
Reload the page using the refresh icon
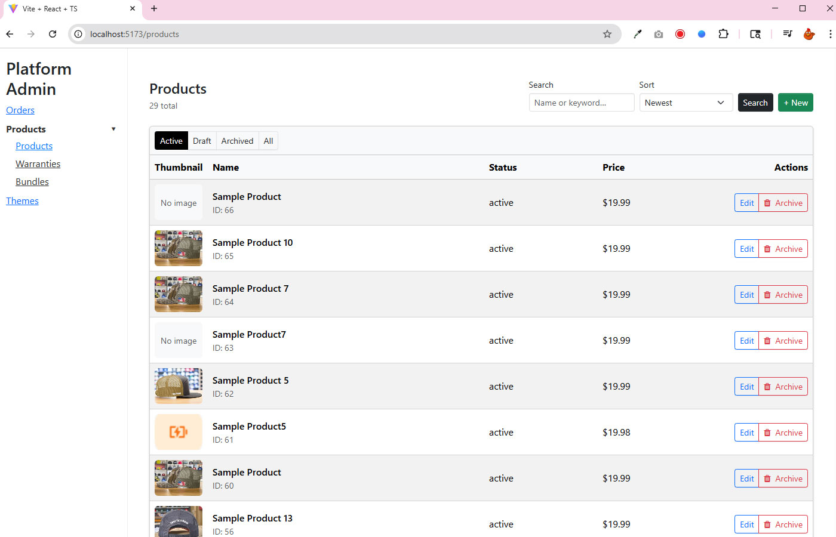[53, 34]
